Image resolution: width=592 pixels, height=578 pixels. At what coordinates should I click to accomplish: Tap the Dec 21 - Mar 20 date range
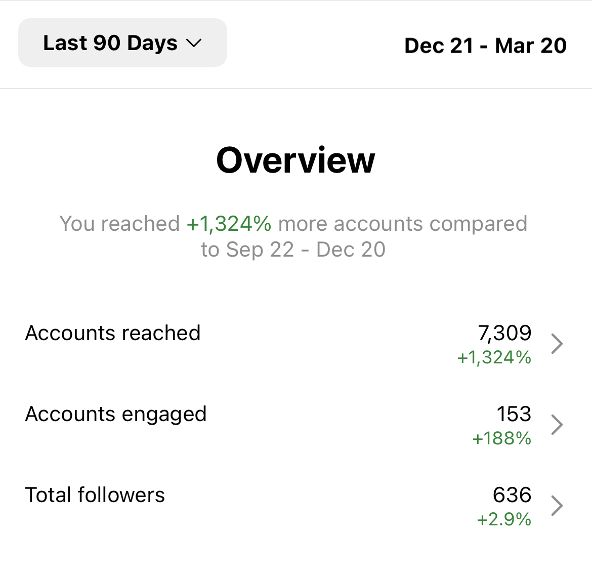[x=485, y=46]
